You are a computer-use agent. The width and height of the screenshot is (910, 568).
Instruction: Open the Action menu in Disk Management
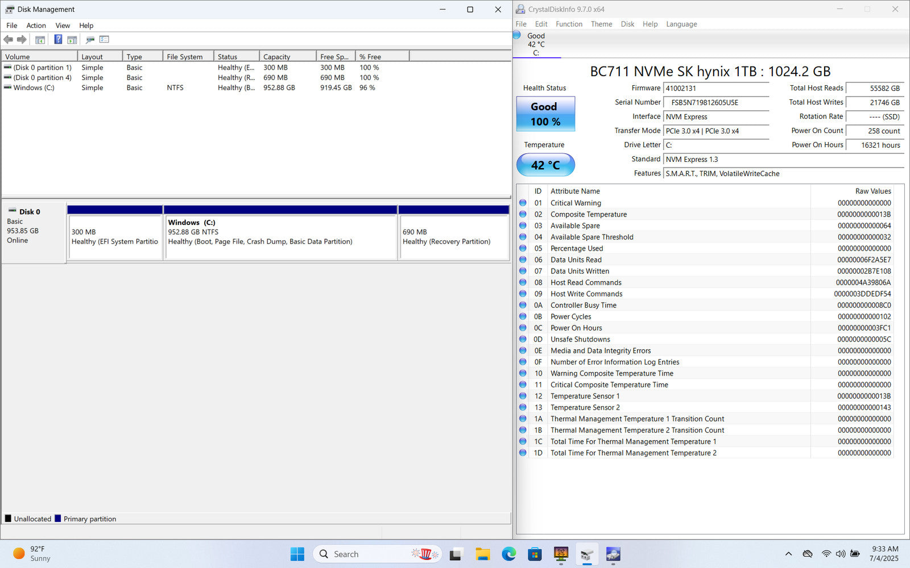point(36,26)
